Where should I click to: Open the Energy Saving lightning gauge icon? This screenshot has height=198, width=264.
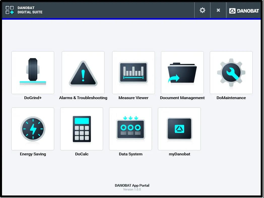(x=33, y=129)
